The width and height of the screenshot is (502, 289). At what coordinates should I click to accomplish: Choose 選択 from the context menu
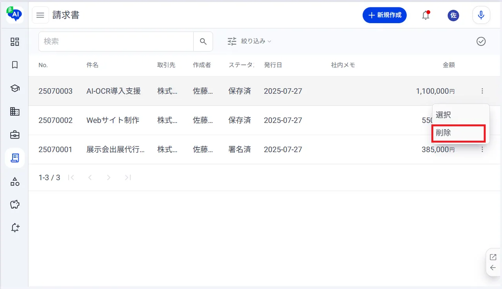pyautogui.click(x=461, y=115)
